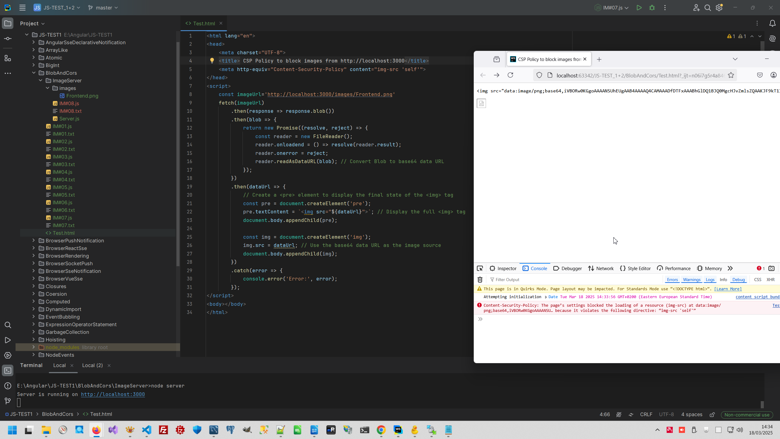Click the Run button in top toolbar
This screenshot has width=780, height=439.
click(639, 8)
